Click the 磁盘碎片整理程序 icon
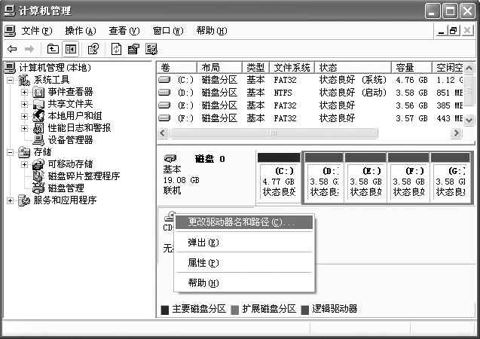Image resolution: width=480 pixels, height=339 pixels. pyautogui.click(x=38, y=176)
